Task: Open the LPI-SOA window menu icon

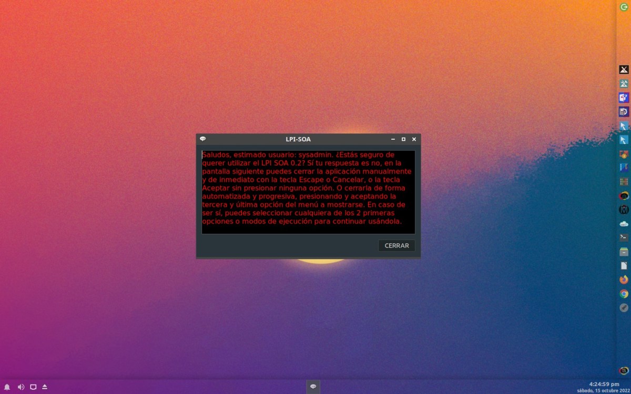Action: (x=203, y=139)
